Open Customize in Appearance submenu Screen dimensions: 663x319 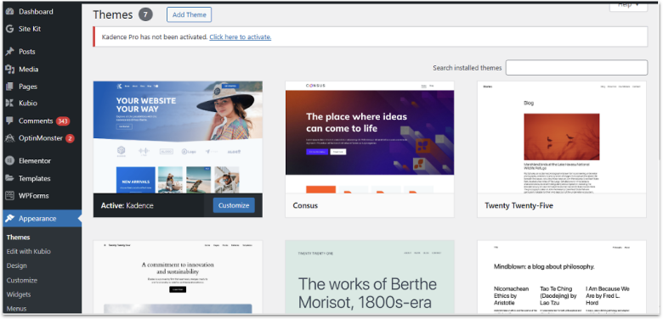click(x=21, y=280)
